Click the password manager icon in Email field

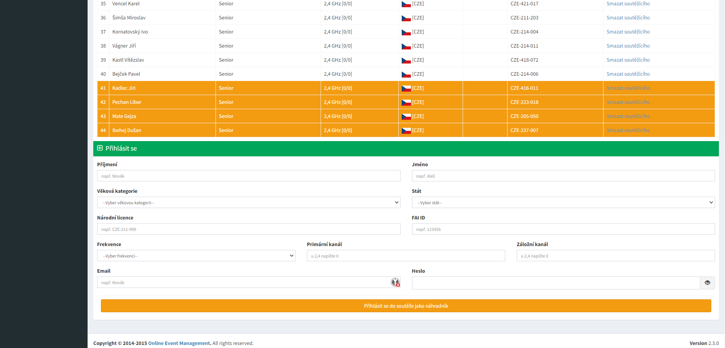click(395, 282)
